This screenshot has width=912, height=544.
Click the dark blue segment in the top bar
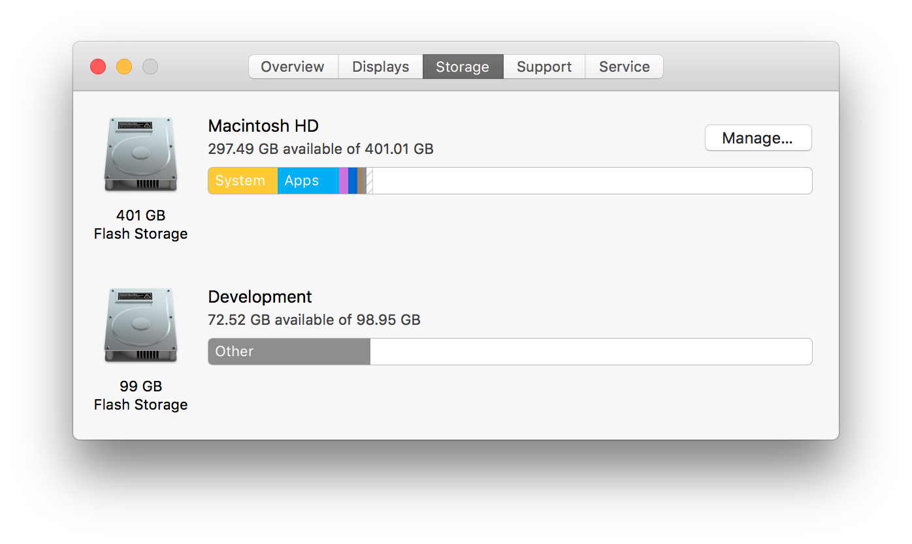click(x=353, y=181)
